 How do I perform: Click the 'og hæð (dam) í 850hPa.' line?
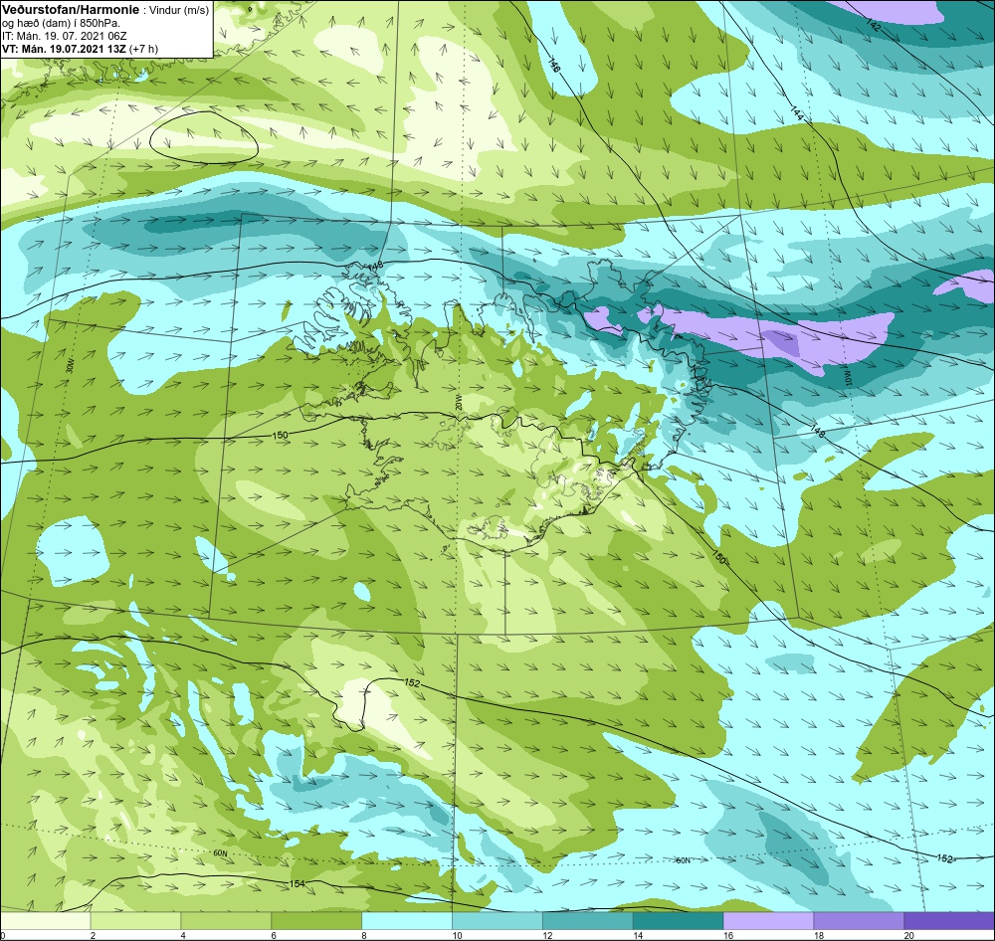(61, 24)
